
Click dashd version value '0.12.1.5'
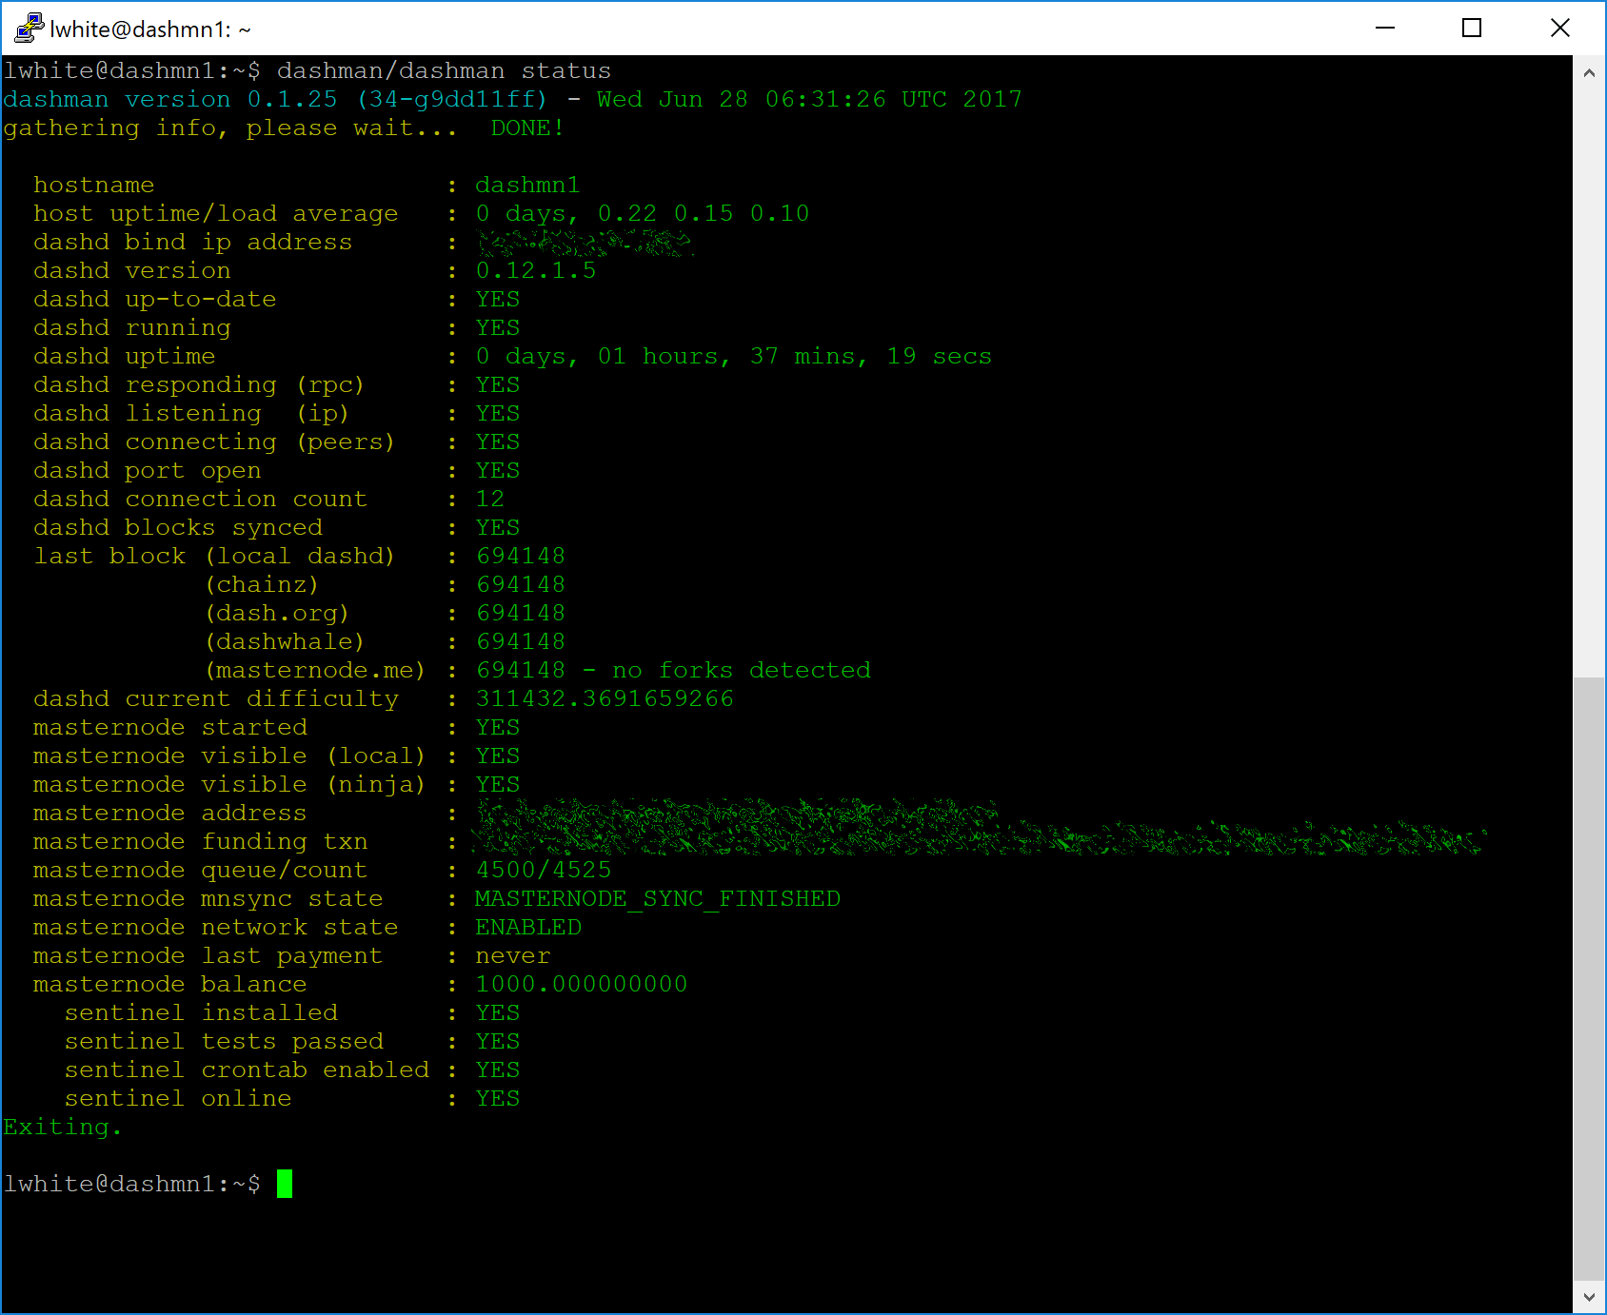[x=535, y=271]
